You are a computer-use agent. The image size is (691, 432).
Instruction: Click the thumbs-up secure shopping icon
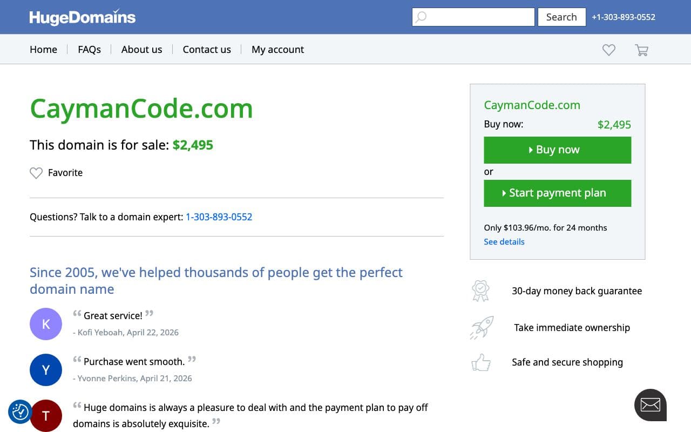coord(481,362)
